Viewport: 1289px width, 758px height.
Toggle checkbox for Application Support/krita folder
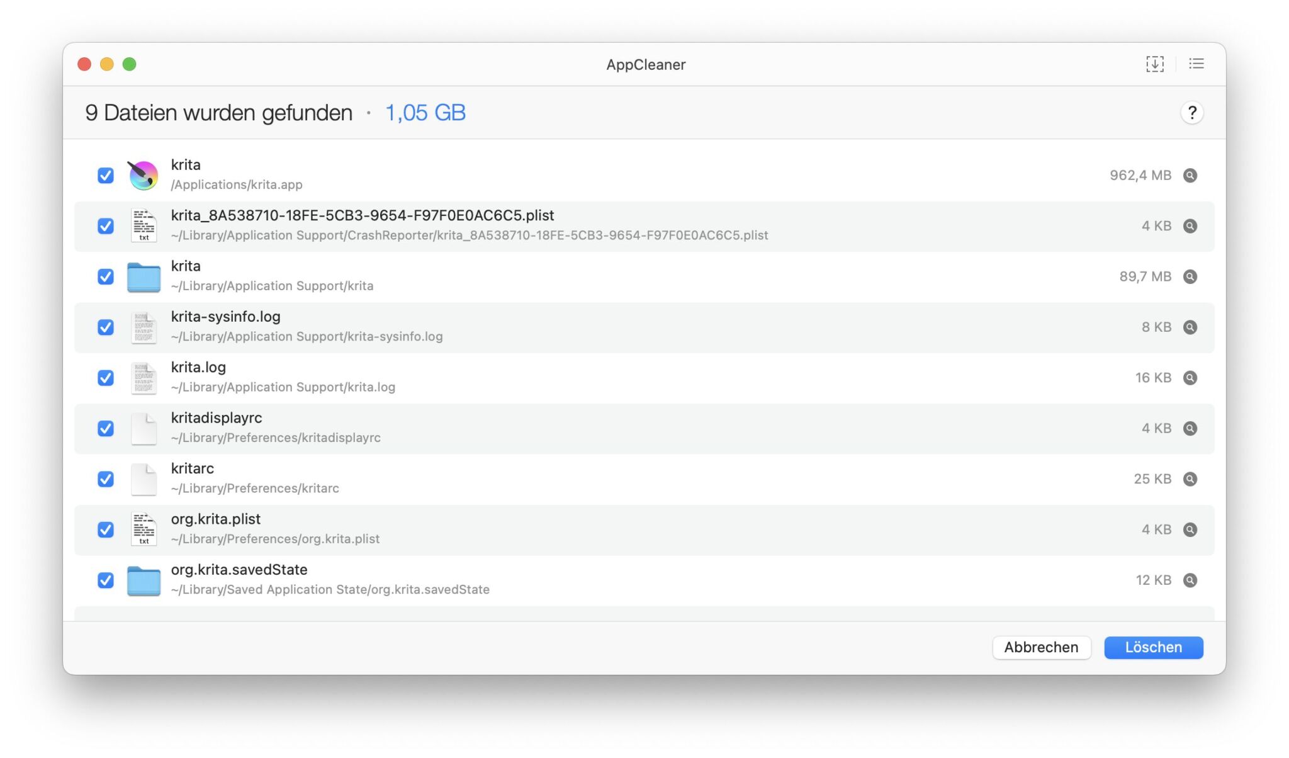106,276
